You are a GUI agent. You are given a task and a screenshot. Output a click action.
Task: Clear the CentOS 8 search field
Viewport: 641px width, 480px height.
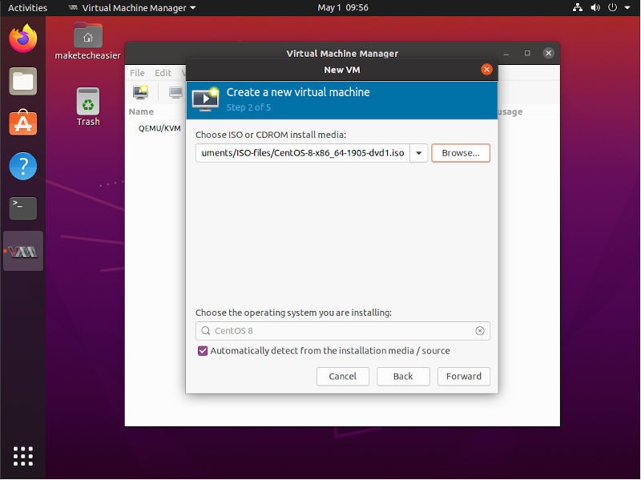[479, 331]
